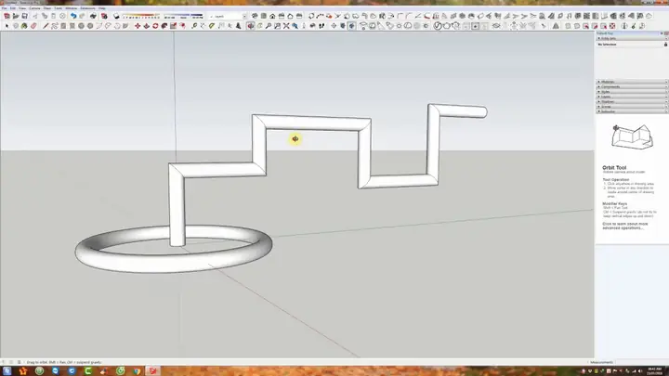Open the Window menu
The width and height of the screenshot is (669, 376).
71,8
